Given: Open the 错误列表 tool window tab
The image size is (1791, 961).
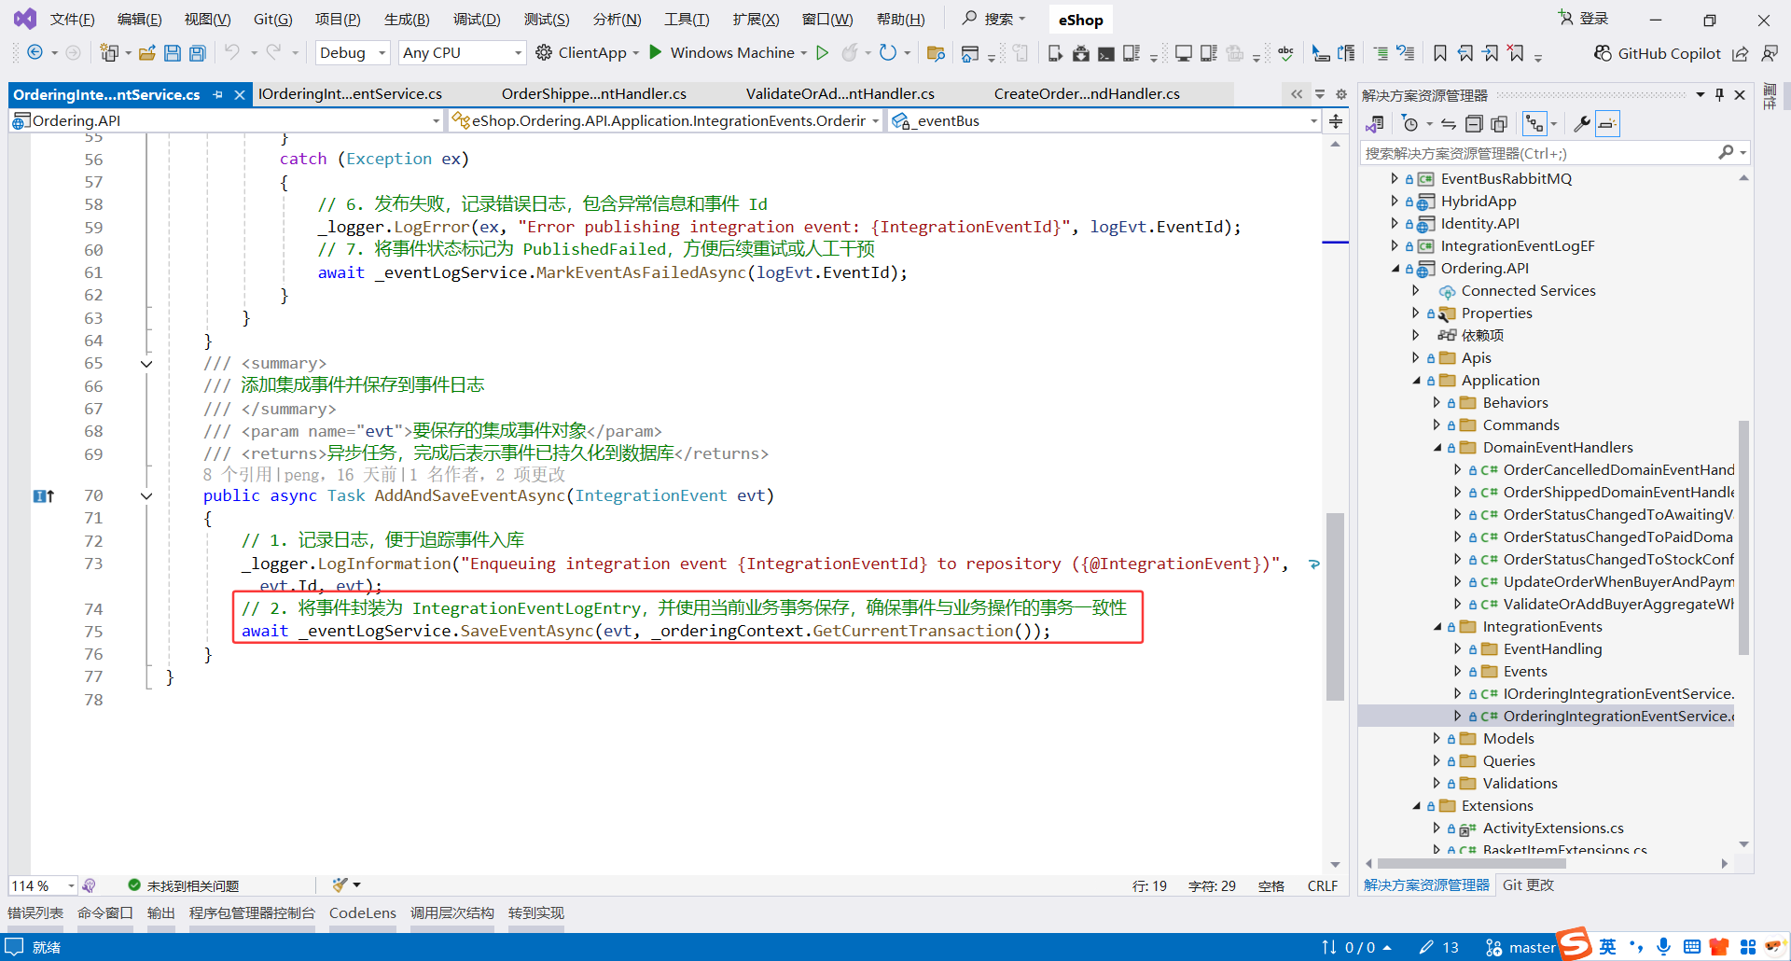Looking at the screenshot, I should coord(35,913).
